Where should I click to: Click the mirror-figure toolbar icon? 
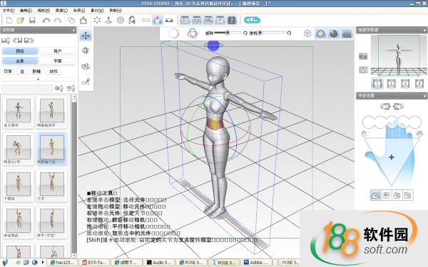click(132, 20)
